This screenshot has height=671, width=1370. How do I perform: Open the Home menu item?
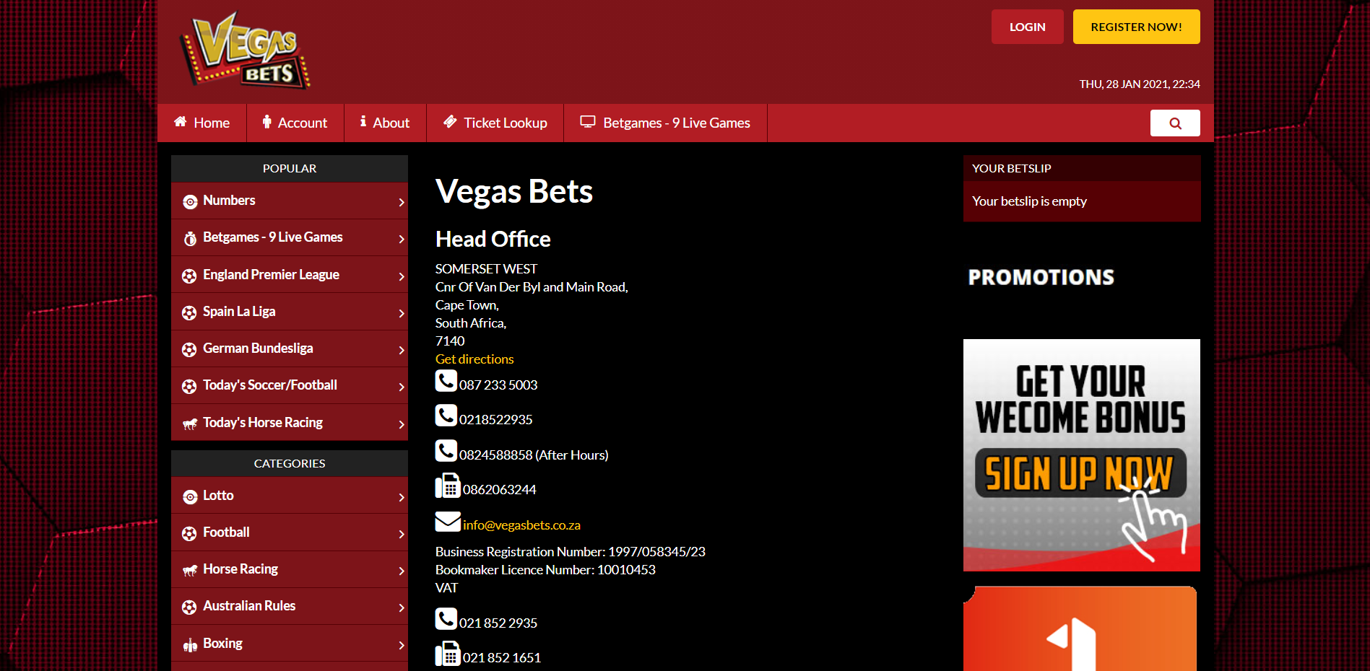point(202,123)
